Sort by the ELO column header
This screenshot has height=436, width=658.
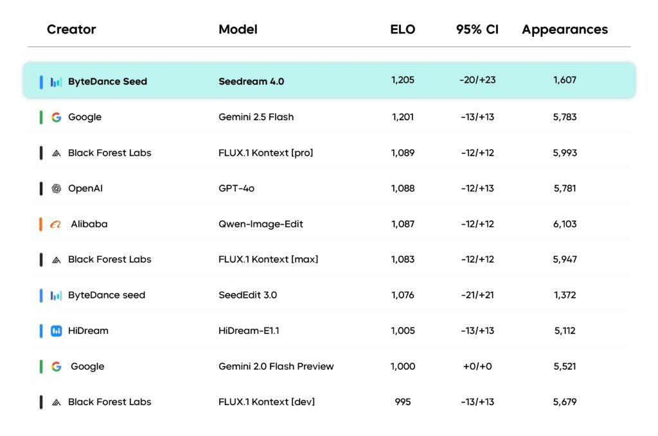(x=403, y=30)
